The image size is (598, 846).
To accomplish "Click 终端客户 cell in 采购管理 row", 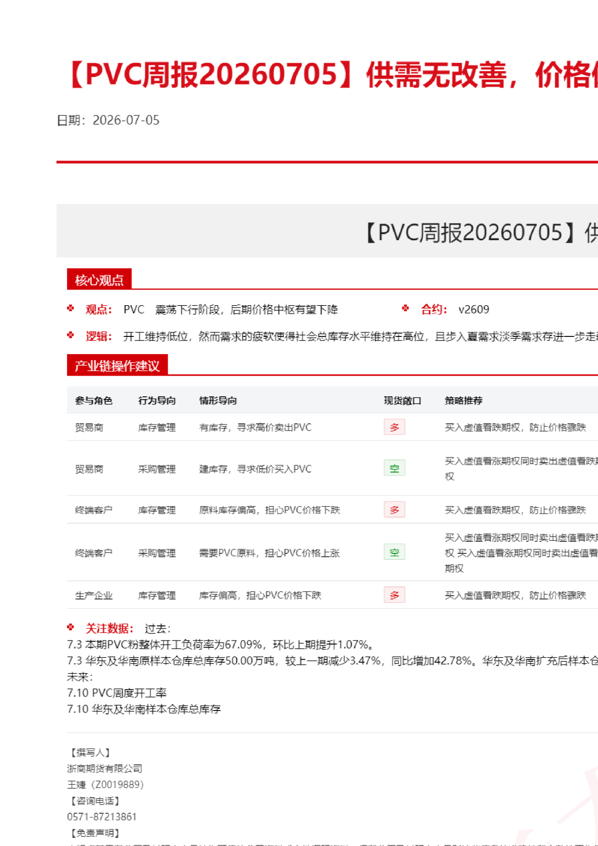I will [94, 553].
